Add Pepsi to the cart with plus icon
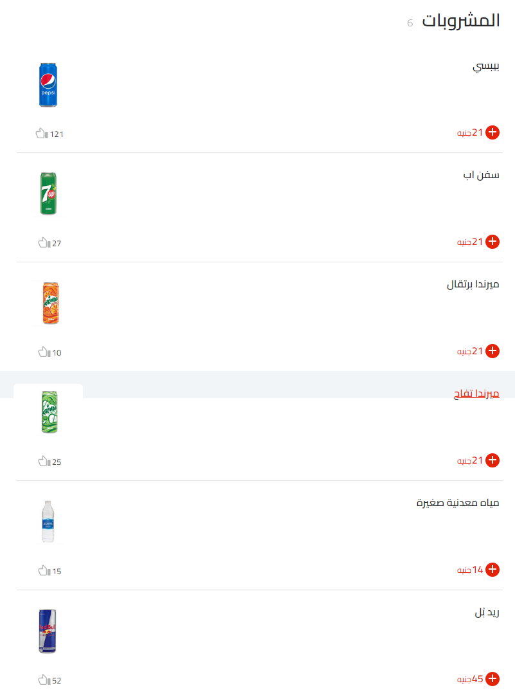This screenshot has height=697, width=515. [x=492, y=132]
